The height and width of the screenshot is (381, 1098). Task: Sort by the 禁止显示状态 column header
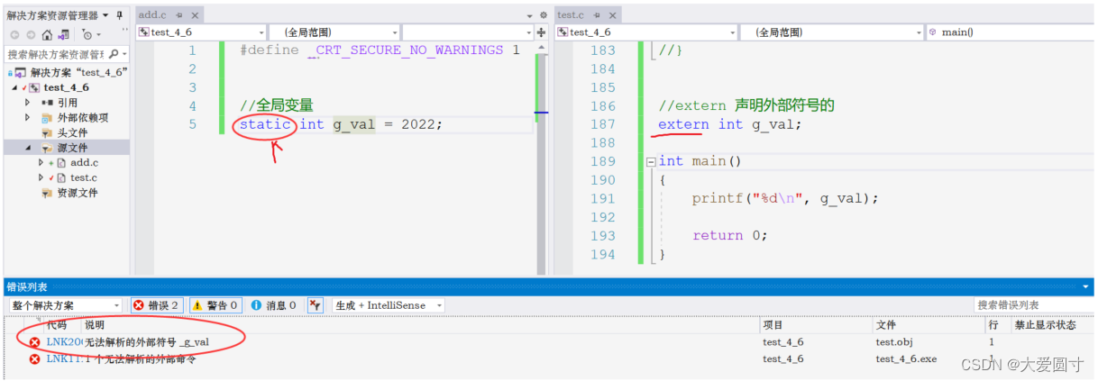[x=1045, y=324]
